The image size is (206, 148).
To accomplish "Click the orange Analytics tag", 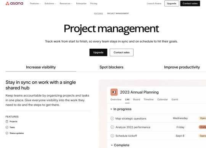I will 203,127.
